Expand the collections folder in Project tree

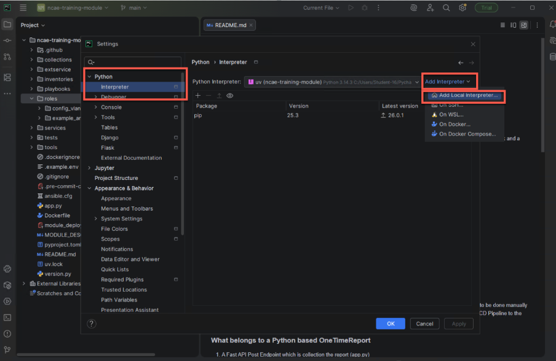tap(31, 60)
